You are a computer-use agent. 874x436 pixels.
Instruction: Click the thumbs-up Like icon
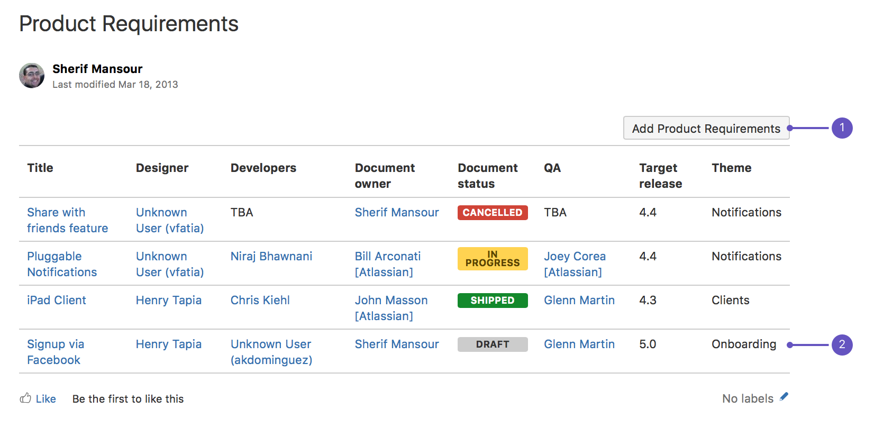point(25,398)
